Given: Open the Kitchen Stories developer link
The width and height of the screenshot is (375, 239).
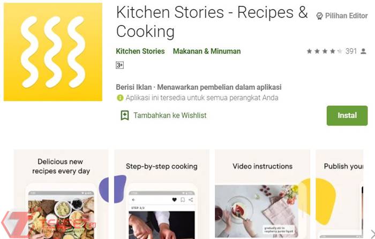Looking at the screenshot, I should point(140,51).
